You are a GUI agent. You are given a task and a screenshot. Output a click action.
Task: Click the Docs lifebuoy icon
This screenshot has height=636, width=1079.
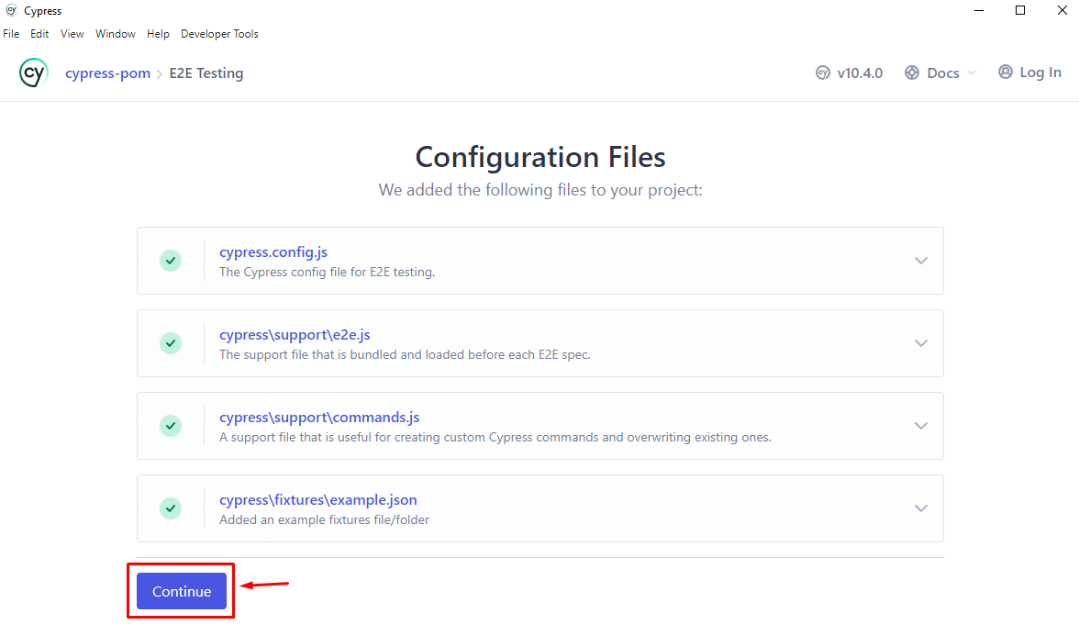tap(912, 73)
